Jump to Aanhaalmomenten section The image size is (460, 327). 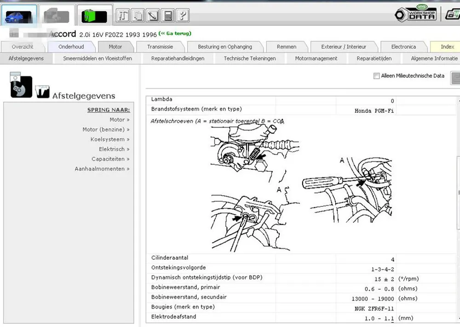click(102, 169)
